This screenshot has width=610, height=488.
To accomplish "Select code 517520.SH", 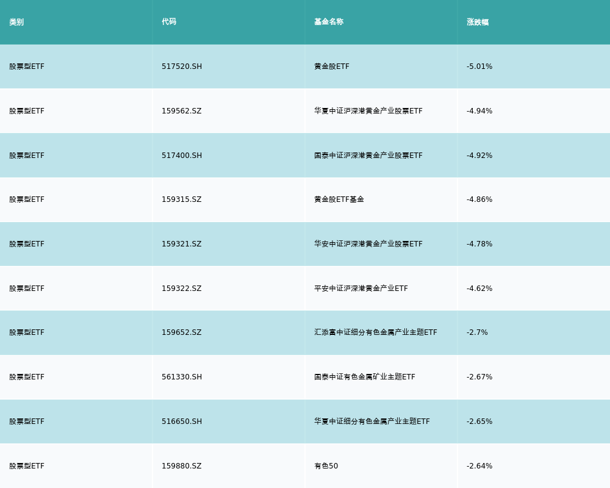I will [182, 66].
